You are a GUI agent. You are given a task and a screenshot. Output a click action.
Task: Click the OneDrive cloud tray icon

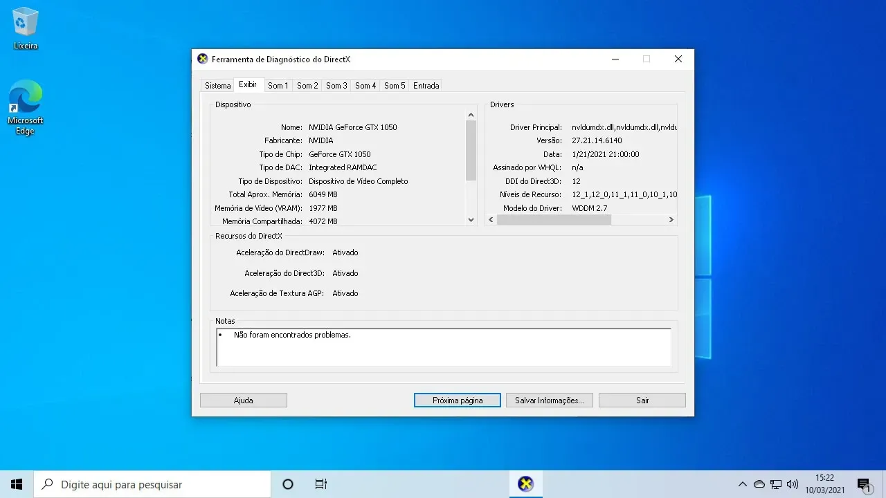(759, 484)
